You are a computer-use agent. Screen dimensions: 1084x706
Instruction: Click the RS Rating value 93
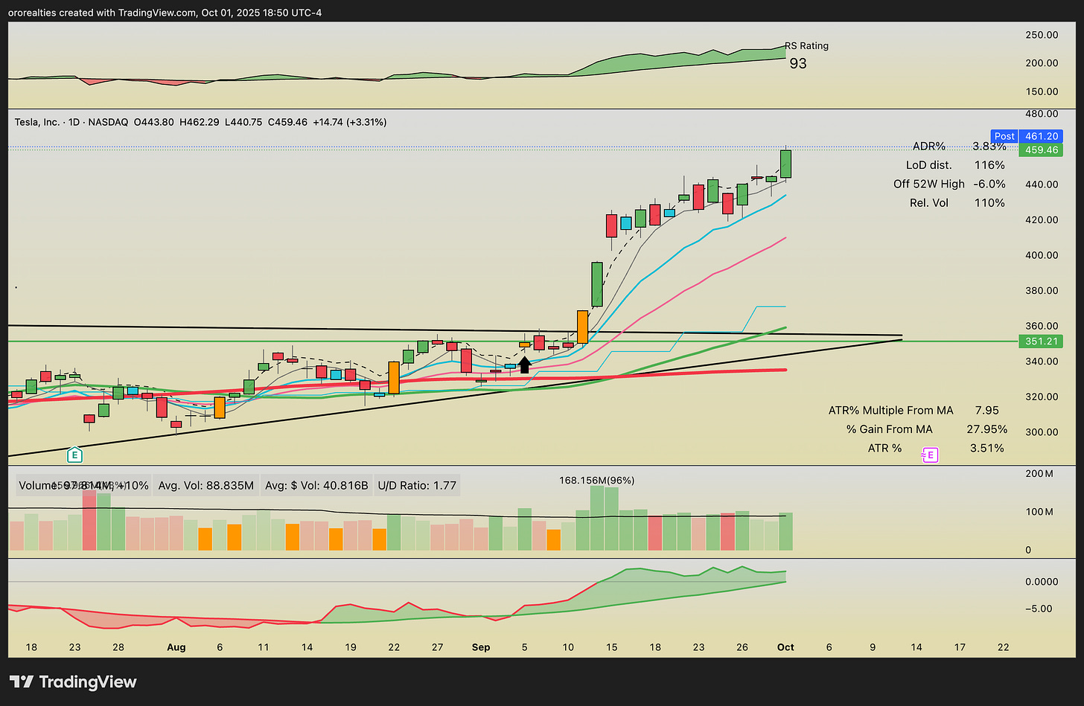pyautogui.click(x=798, y=63)
